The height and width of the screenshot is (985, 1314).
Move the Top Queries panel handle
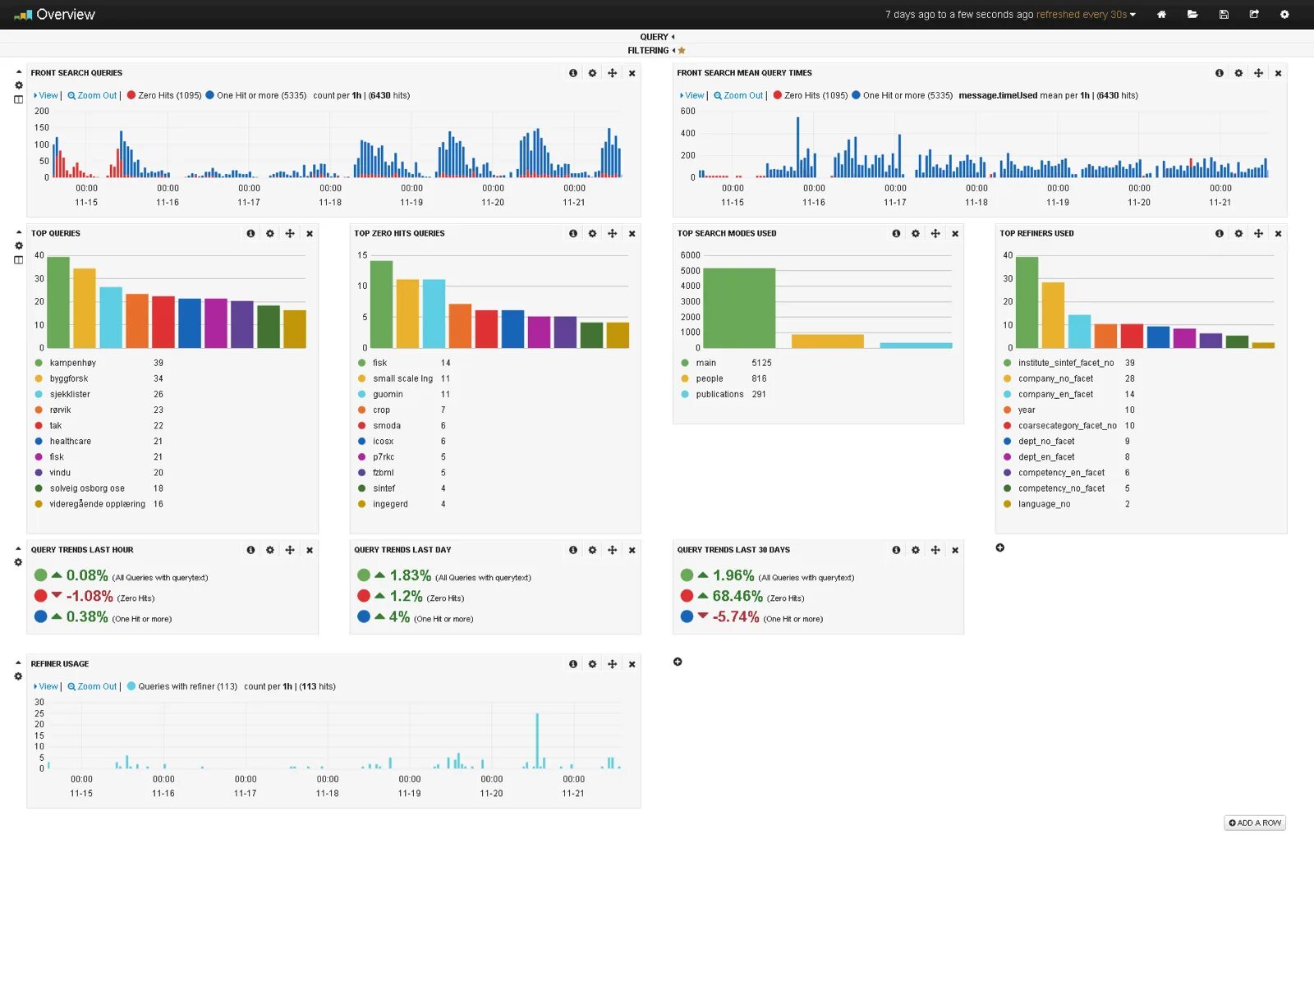290,234
